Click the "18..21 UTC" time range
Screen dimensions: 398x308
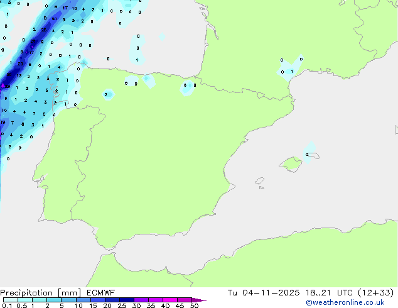pyautogui.click(x=329, y=293)
